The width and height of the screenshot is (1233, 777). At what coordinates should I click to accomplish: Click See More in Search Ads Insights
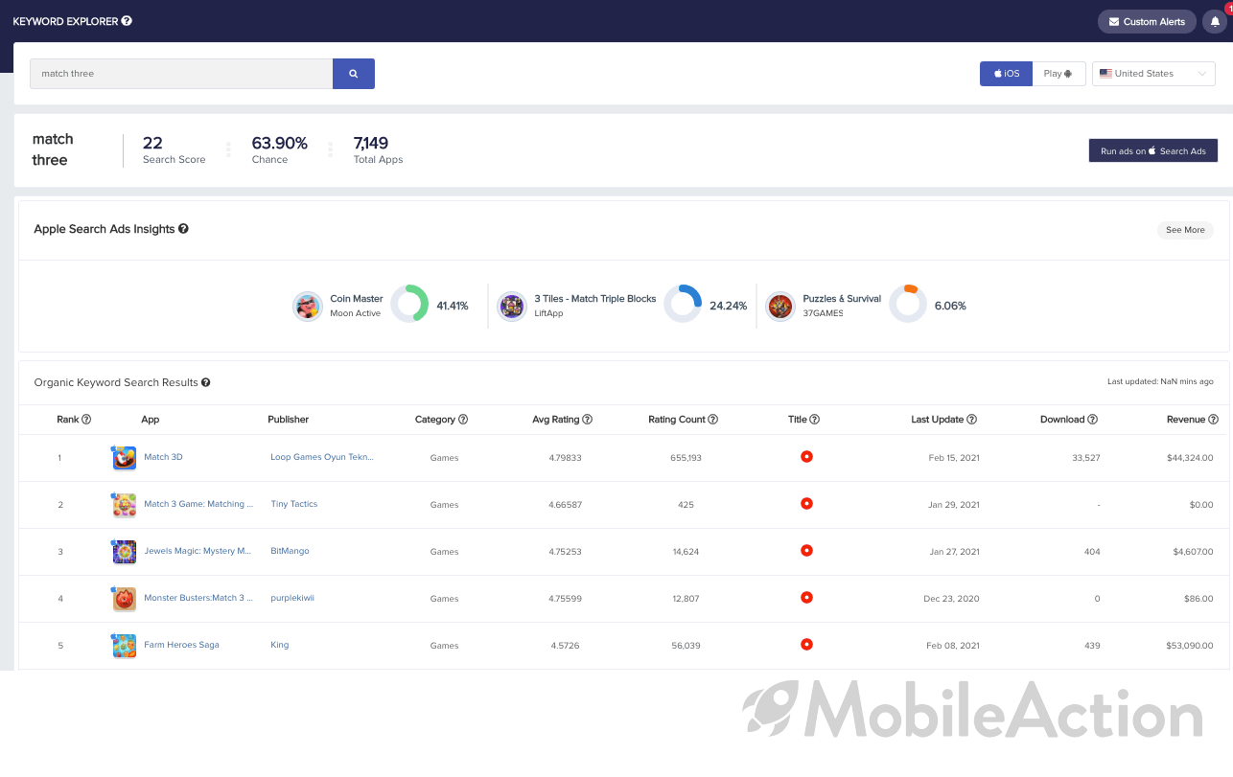[1185, 230]
